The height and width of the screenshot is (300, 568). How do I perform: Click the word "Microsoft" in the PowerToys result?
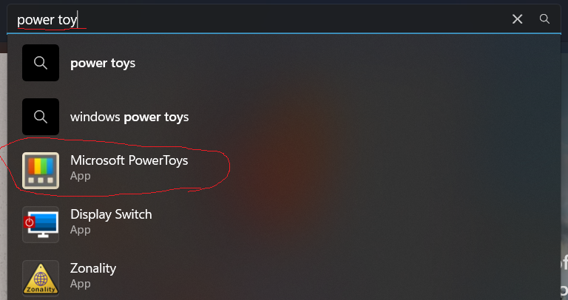tap(97, 160)
